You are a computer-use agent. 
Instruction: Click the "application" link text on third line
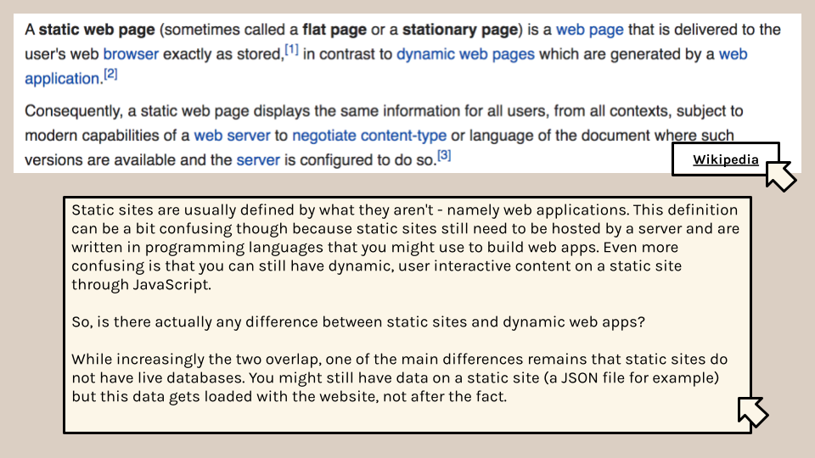click(x=62, y=79)
